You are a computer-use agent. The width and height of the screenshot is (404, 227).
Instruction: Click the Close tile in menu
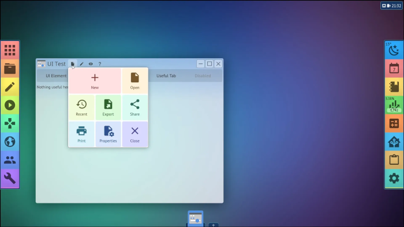tap(134, 134)
